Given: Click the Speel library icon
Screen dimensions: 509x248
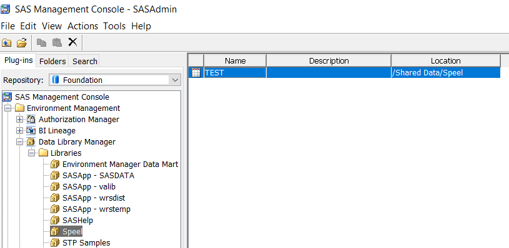Looking at the screenshot, I should [x=55, y=232].
